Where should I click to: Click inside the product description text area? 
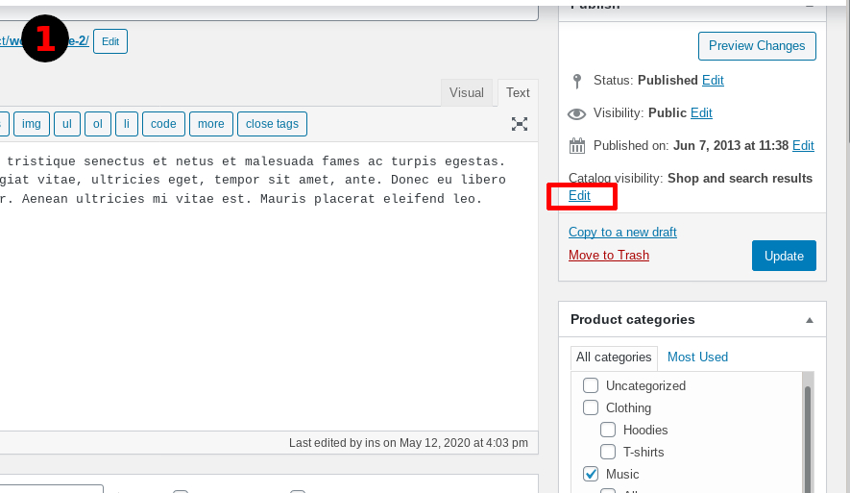pyautogui.click(x=269, y=286)
